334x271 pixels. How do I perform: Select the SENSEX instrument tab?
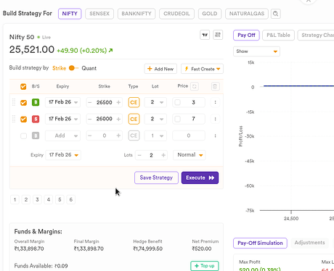[x=99, y=14]
